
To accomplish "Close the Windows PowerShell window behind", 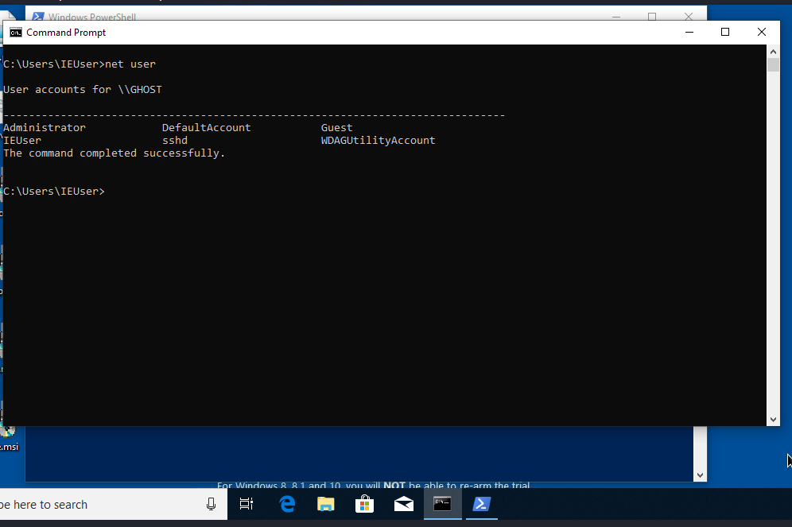I will click(688, 17).
